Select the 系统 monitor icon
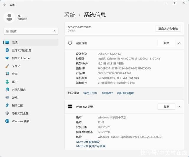The height and width of the screenshot is (157, 189). pyautogui.click(x=7, y=42)
